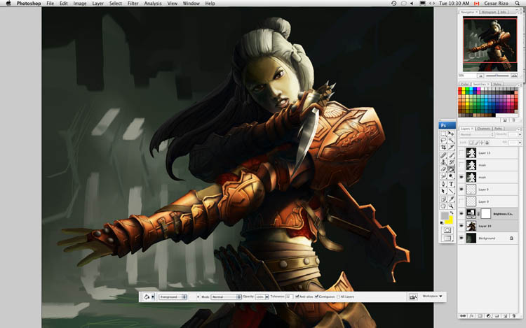This screenshot has height=328, width=526.
Task: Open the Layers panel Fill arrow
Action: click(520, 143)
